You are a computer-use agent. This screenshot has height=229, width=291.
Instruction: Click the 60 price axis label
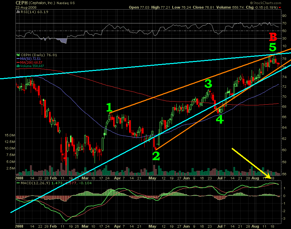point(284,150)
